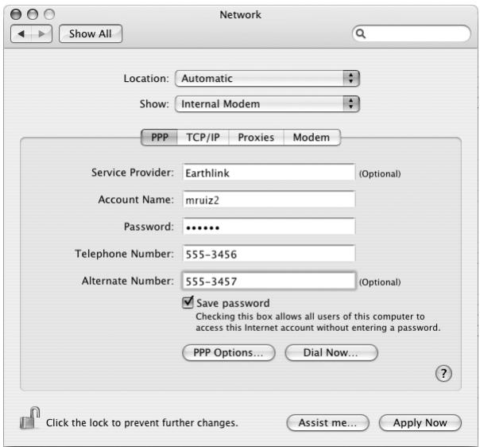480x447 pixels.
Task: Open the Show popup set to Internal Modem
Action: point(267,104)
